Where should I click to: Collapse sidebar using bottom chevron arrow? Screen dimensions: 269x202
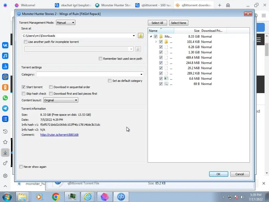click(x=5, y=186)
